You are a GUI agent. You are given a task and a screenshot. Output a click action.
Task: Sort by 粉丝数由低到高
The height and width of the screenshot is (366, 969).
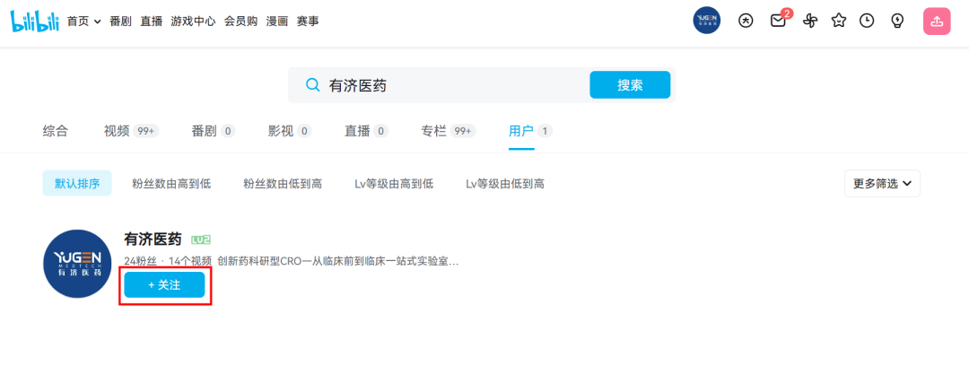(x=283, y=184)
